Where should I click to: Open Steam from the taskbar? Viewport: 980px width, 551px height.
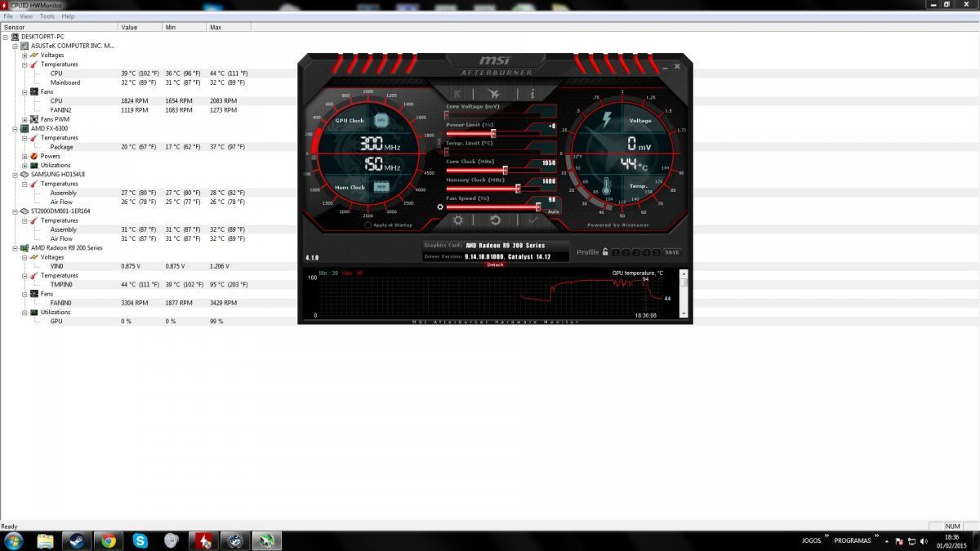pyautogui.click(x=75, y=540)
